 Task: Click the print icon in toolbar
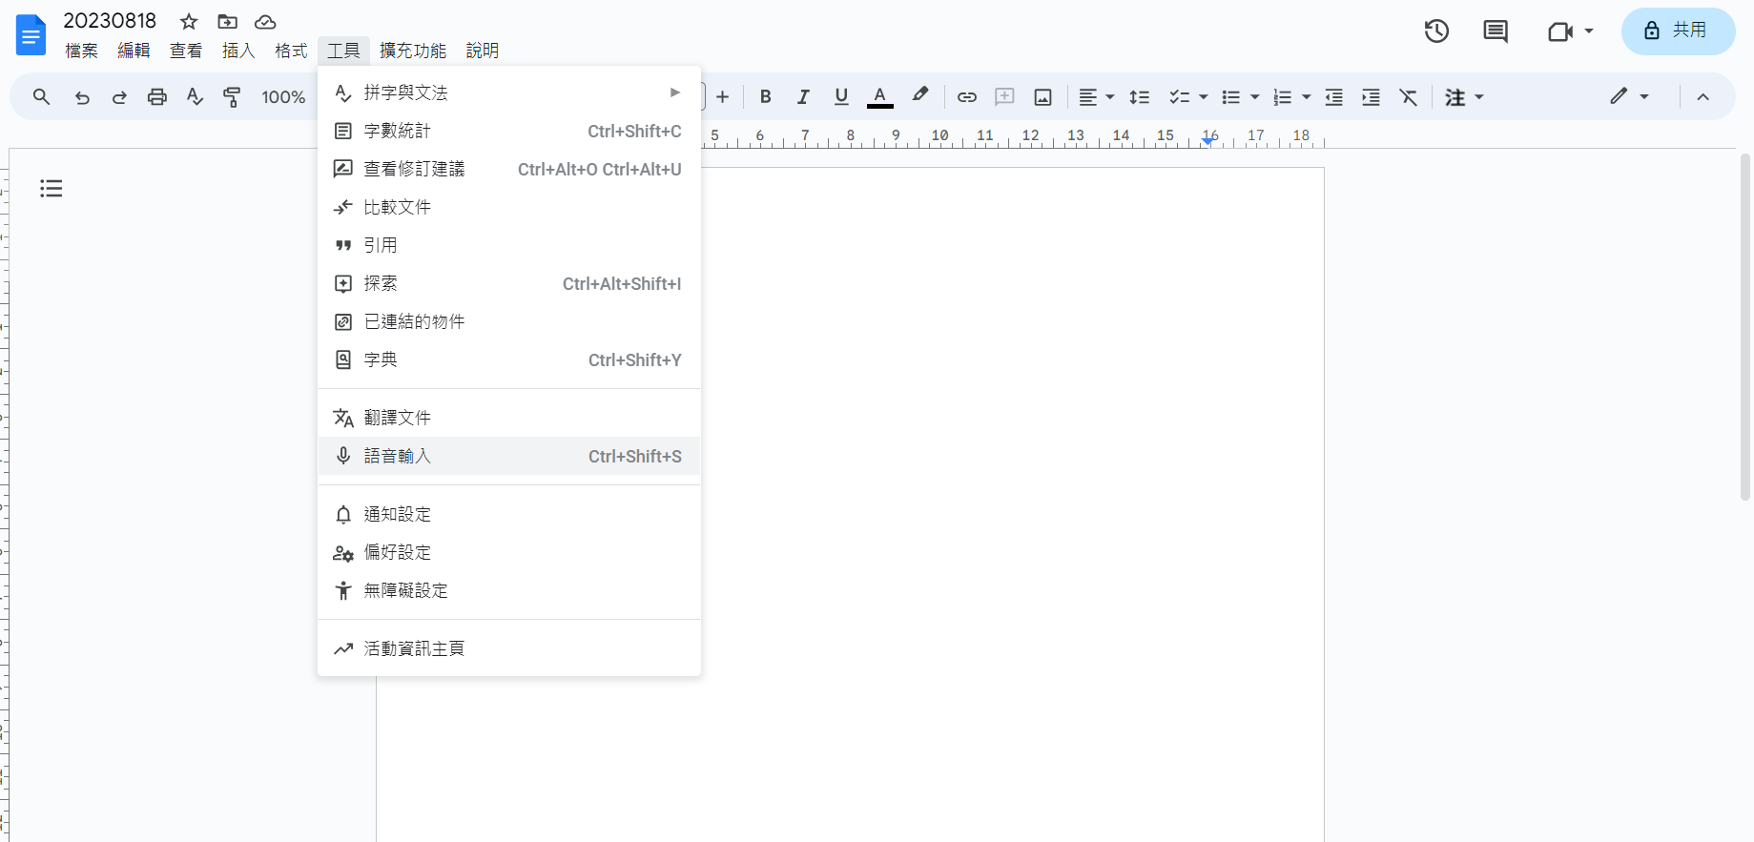tap(157, 97)
